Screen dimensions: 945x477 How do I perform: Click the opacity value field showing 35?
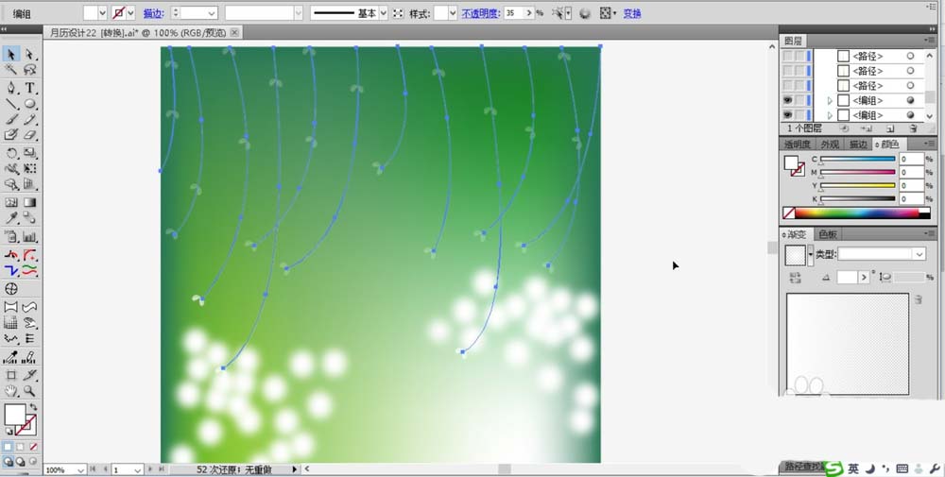[514, 12]
